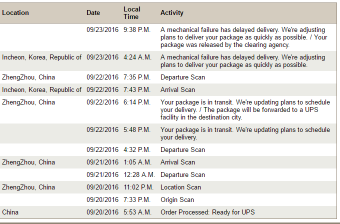The height and width of the screenshot is (224, 340).
Task: Click the 7:33 P.M. Origin Scan entry
Action: (x=177, y=200)
